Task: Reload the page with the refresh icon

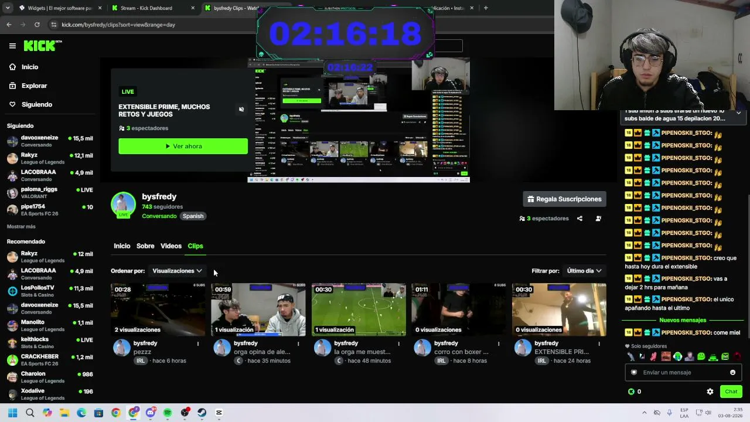Action: point(37,25)
